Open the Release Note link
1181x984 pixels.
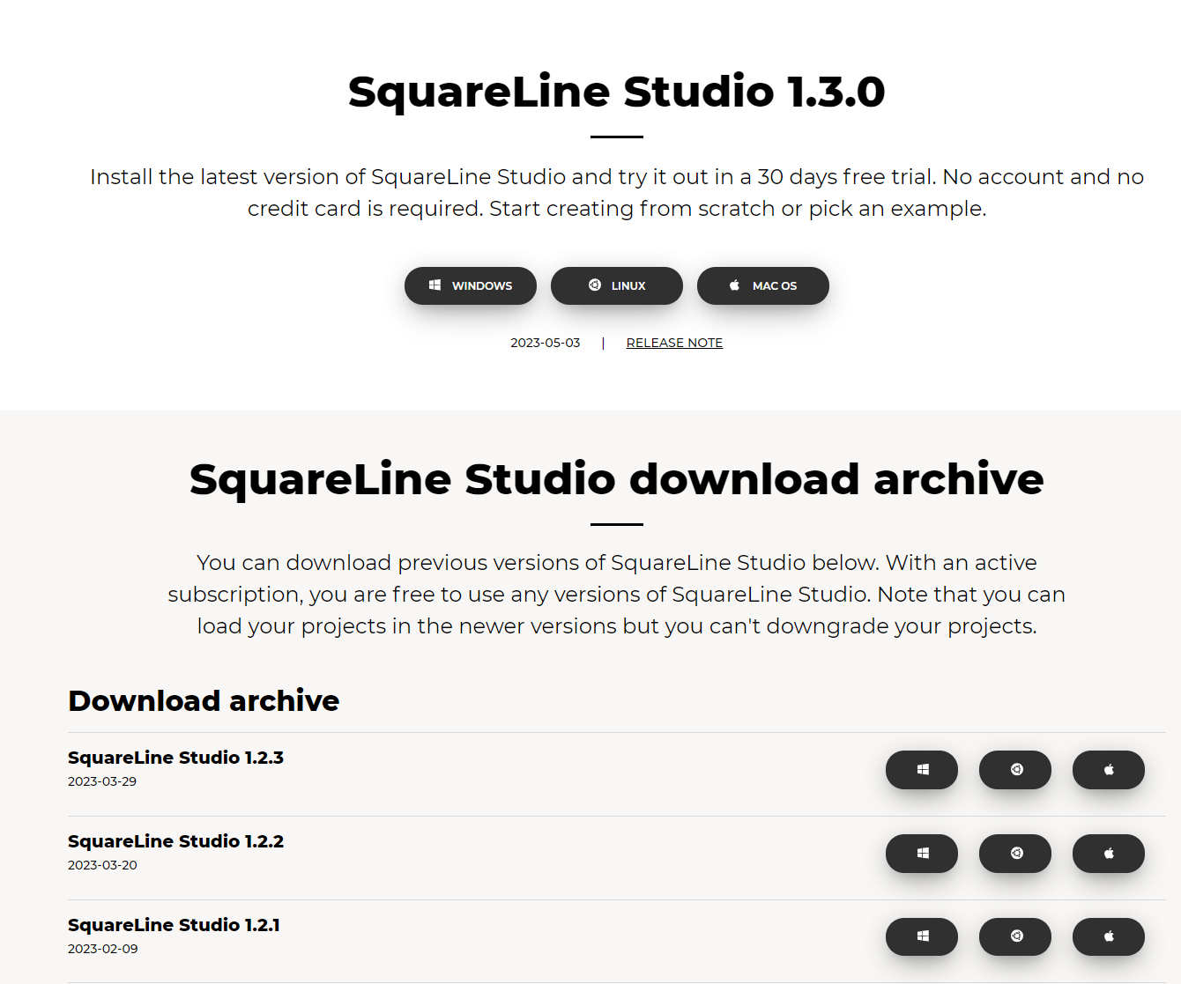[x=674, y=343]
